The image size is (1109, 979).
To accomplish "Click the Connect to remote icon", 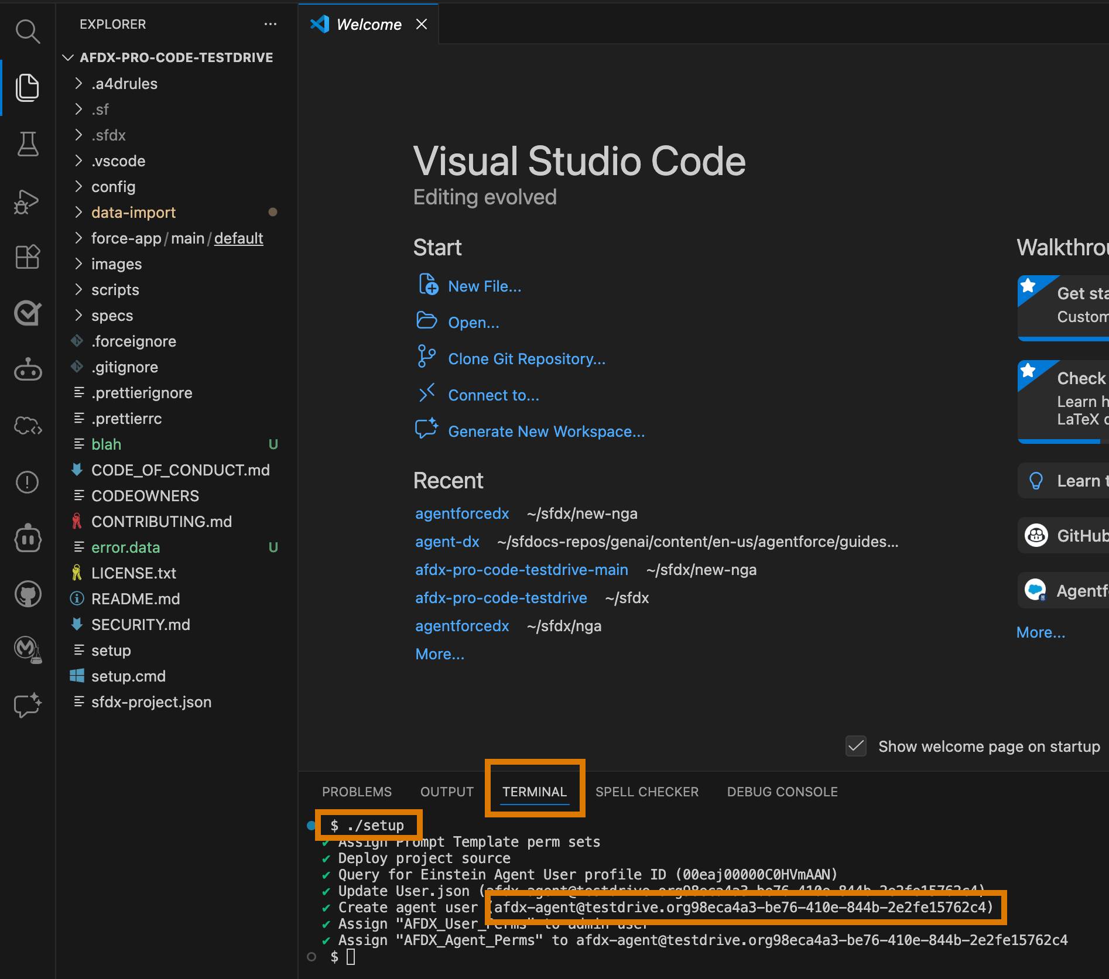I will click(426, 393).
